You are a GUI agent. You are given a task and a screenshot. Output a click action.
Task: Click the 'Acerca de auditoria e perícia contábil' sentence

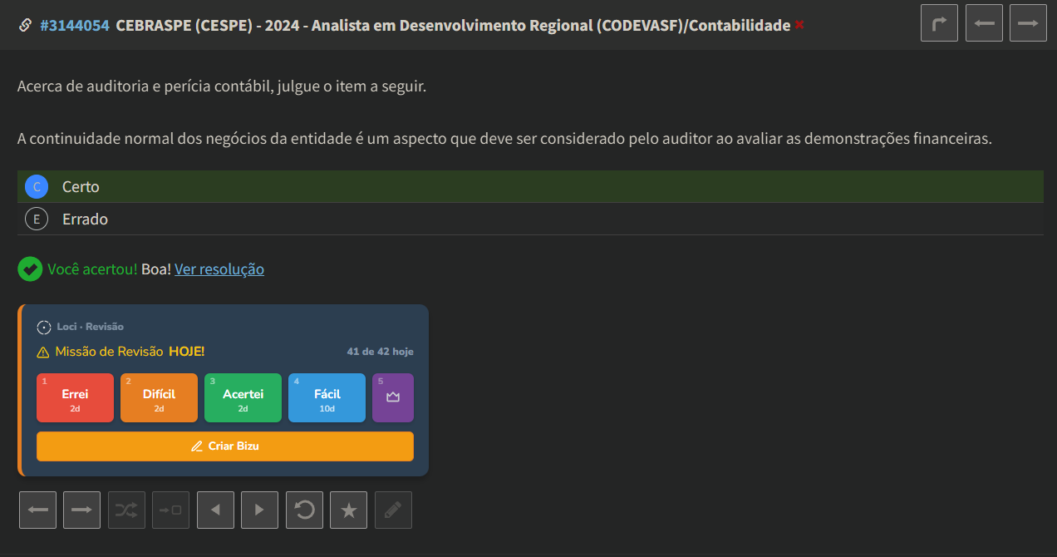coord(222,86)
